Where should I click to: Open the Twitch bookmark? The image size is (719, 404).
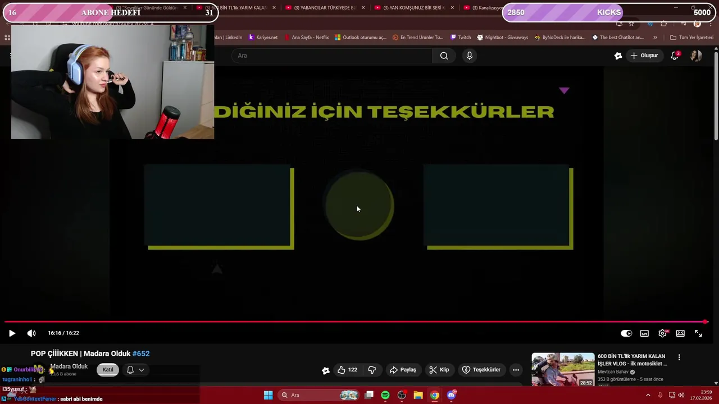pos(461,38)
